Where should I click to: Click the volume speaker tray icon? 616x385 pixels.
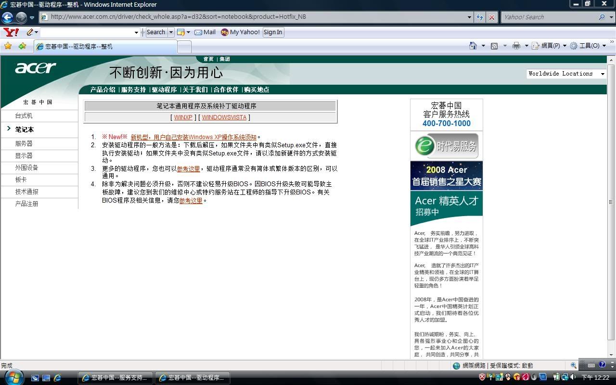(x=572, y=377)
